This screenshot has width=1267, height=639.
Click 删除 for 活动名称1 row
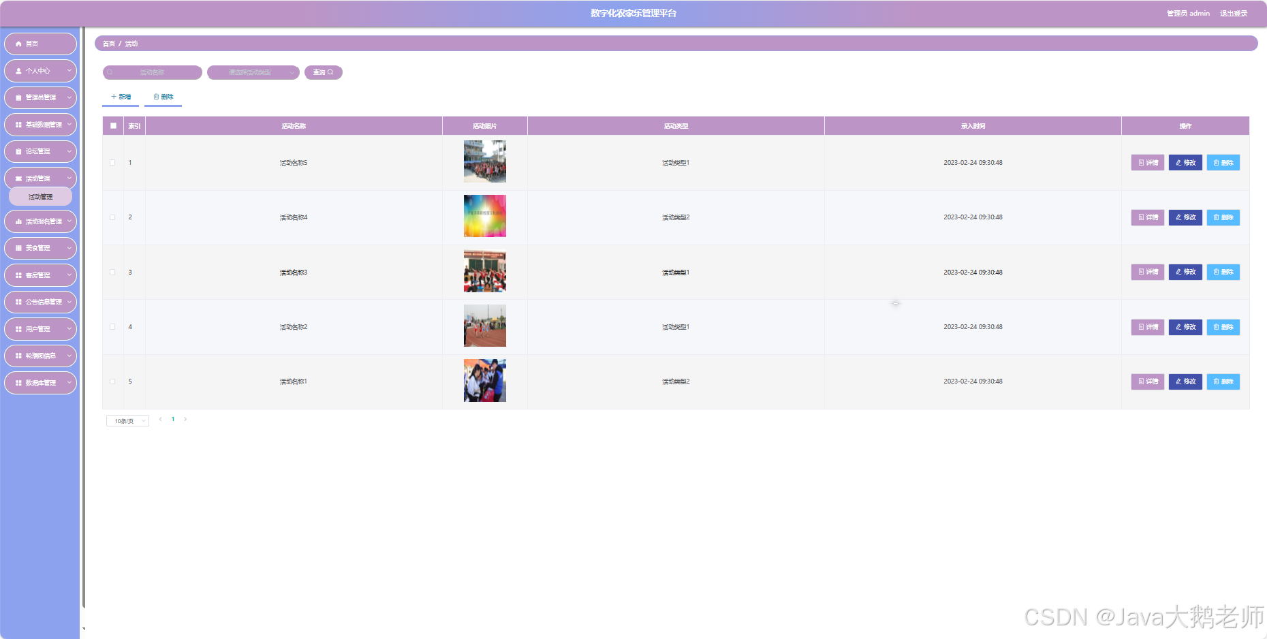coord(1223,381)
